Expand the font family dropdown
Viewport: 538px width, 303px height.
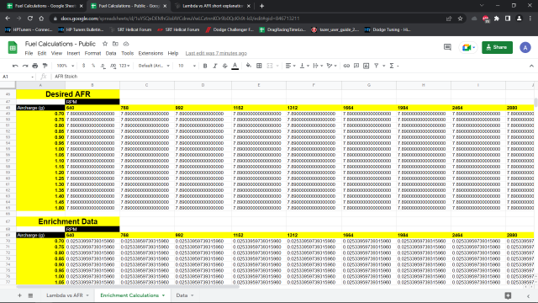(154, 66)
